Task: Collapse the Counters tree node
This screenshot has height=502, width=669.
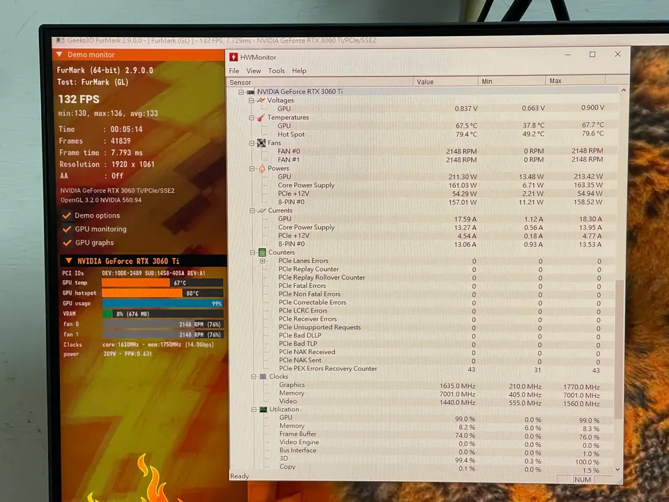Action: [x=252, y=252]
